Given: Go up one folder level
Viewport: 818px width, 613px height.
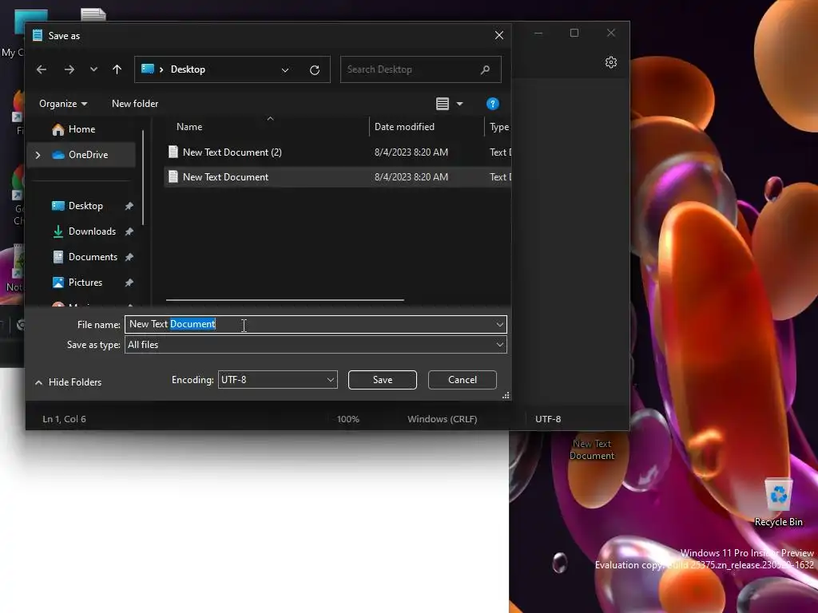Looking at the screenshot, I should (117, 69).
